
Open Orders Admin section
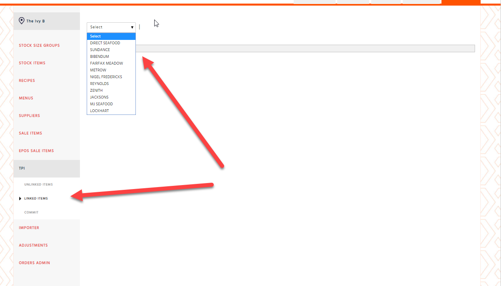(x=34, y=263)
